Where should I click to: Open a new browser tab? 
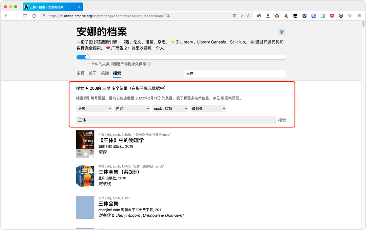pos(88,7)
